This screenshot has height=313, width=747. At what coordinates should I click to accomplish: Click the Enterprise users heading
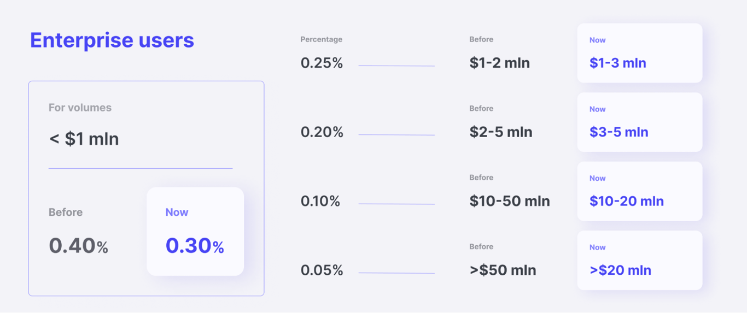pyautogui.click(x=112, y=40)
